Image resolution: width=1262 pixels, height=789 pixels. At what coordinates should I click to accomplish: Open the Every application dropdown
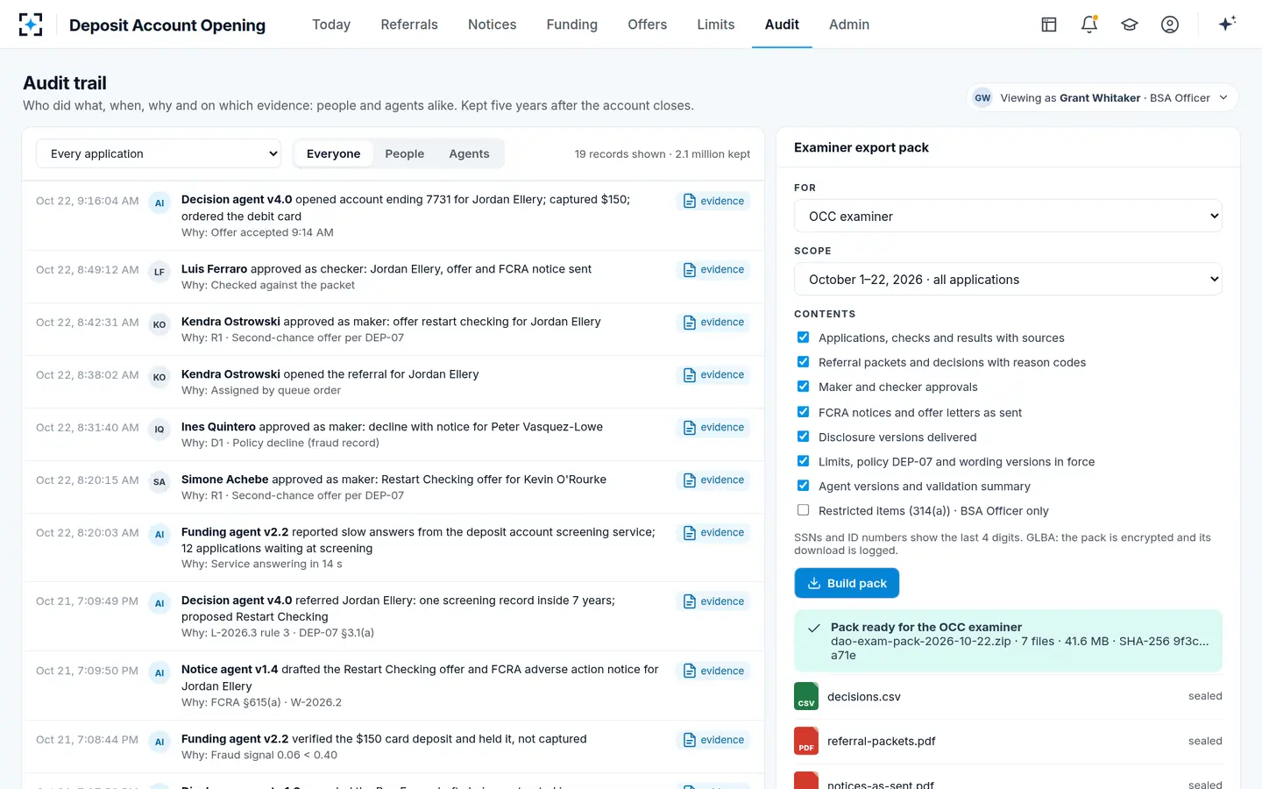coord(159,153)
